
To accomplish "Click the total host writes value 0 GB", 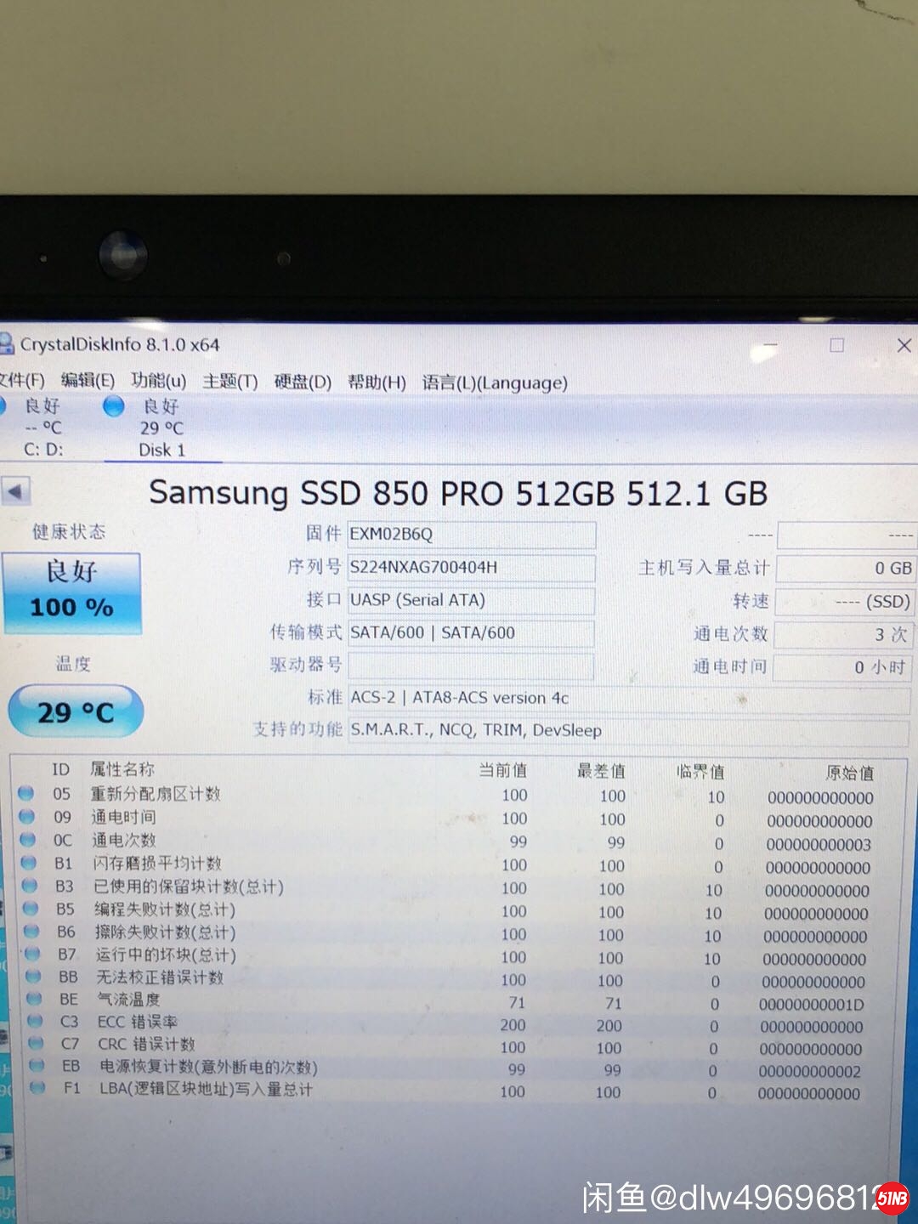I will [846, 568].
